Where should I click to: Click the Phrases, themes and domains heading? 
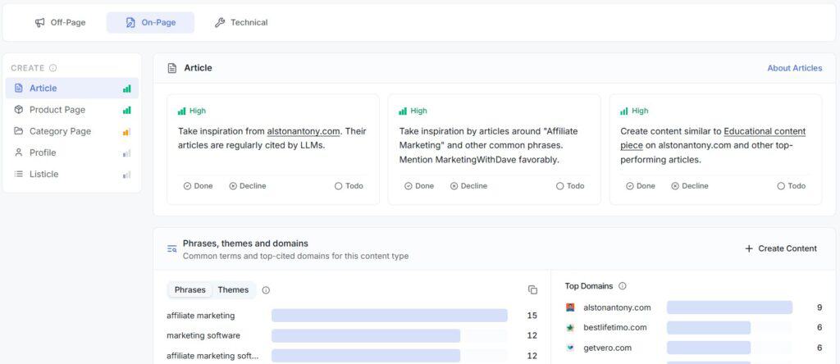pos(245,243)
